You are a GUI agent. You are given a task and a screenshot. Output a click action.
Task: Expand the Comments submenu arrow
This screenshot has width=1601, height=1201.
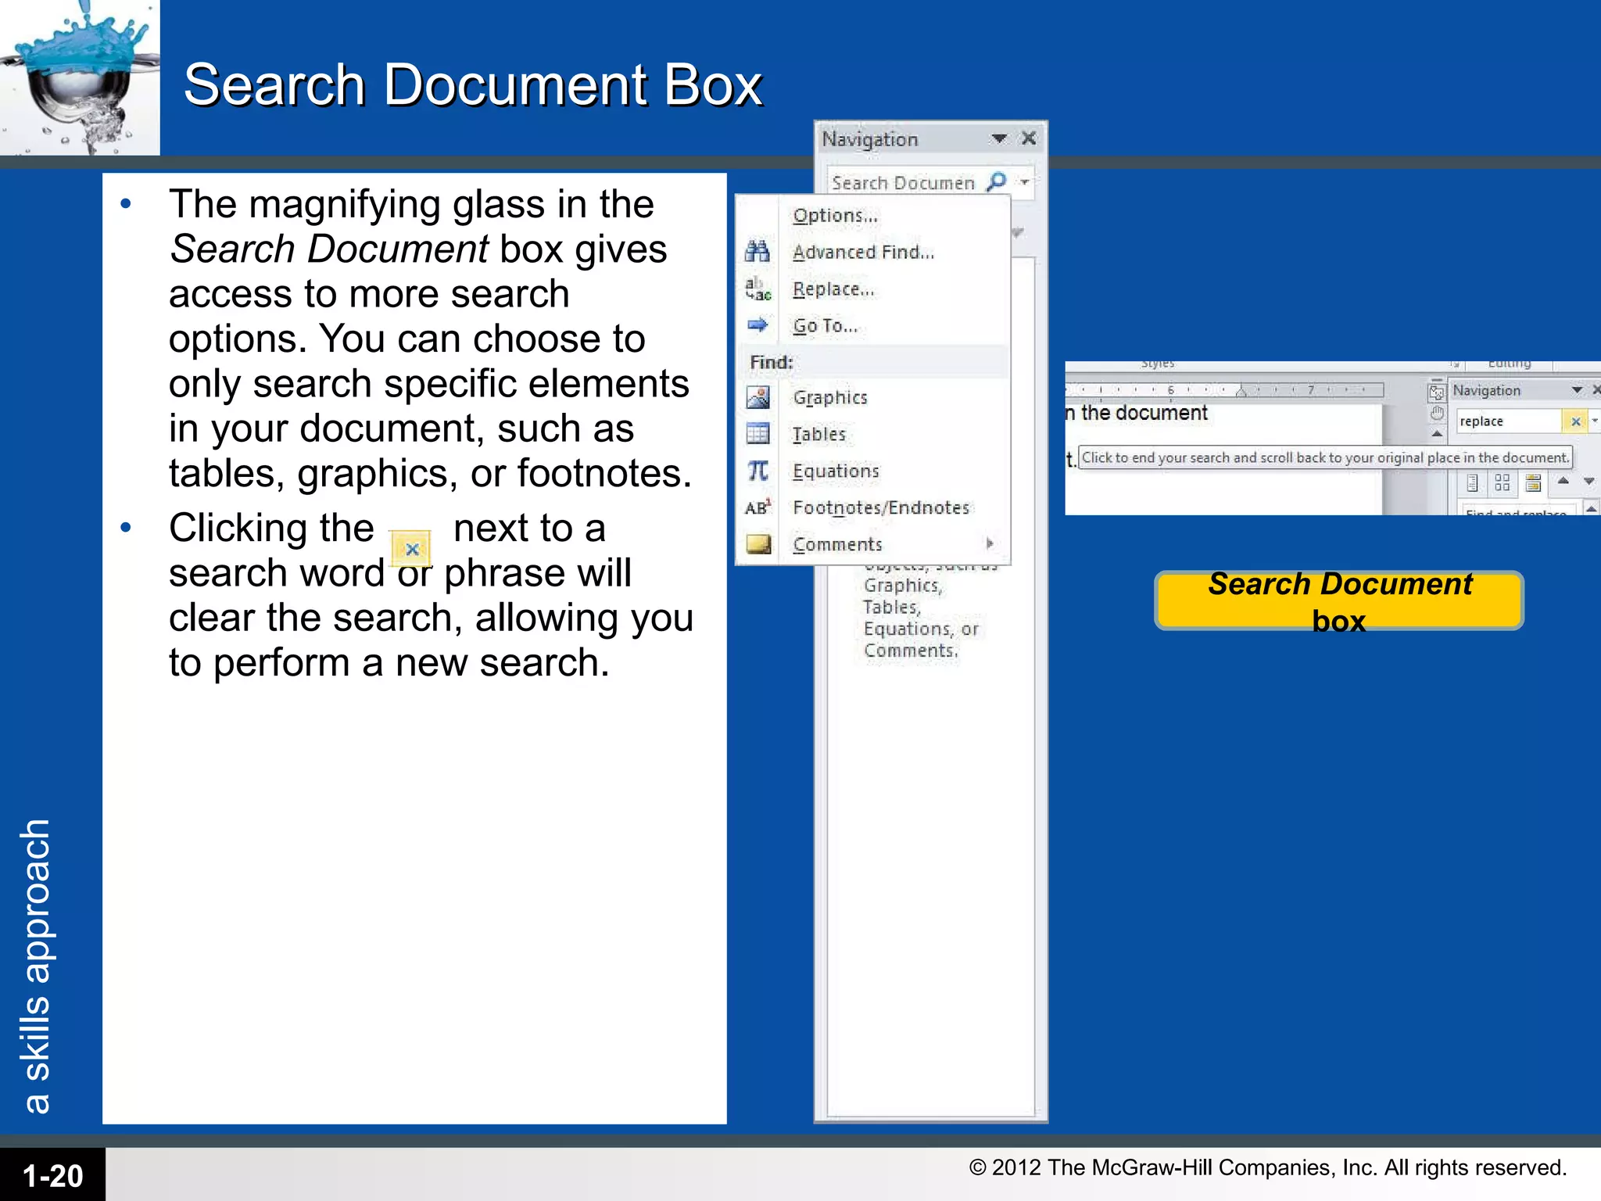point(990,543)
